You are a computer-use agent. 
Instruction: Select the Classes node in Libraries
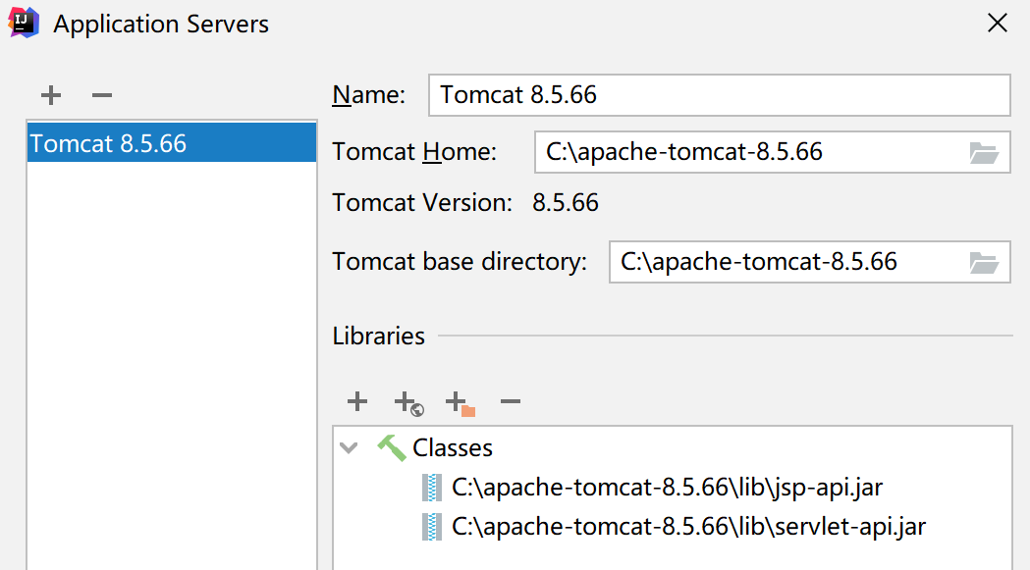click(453, 448)
